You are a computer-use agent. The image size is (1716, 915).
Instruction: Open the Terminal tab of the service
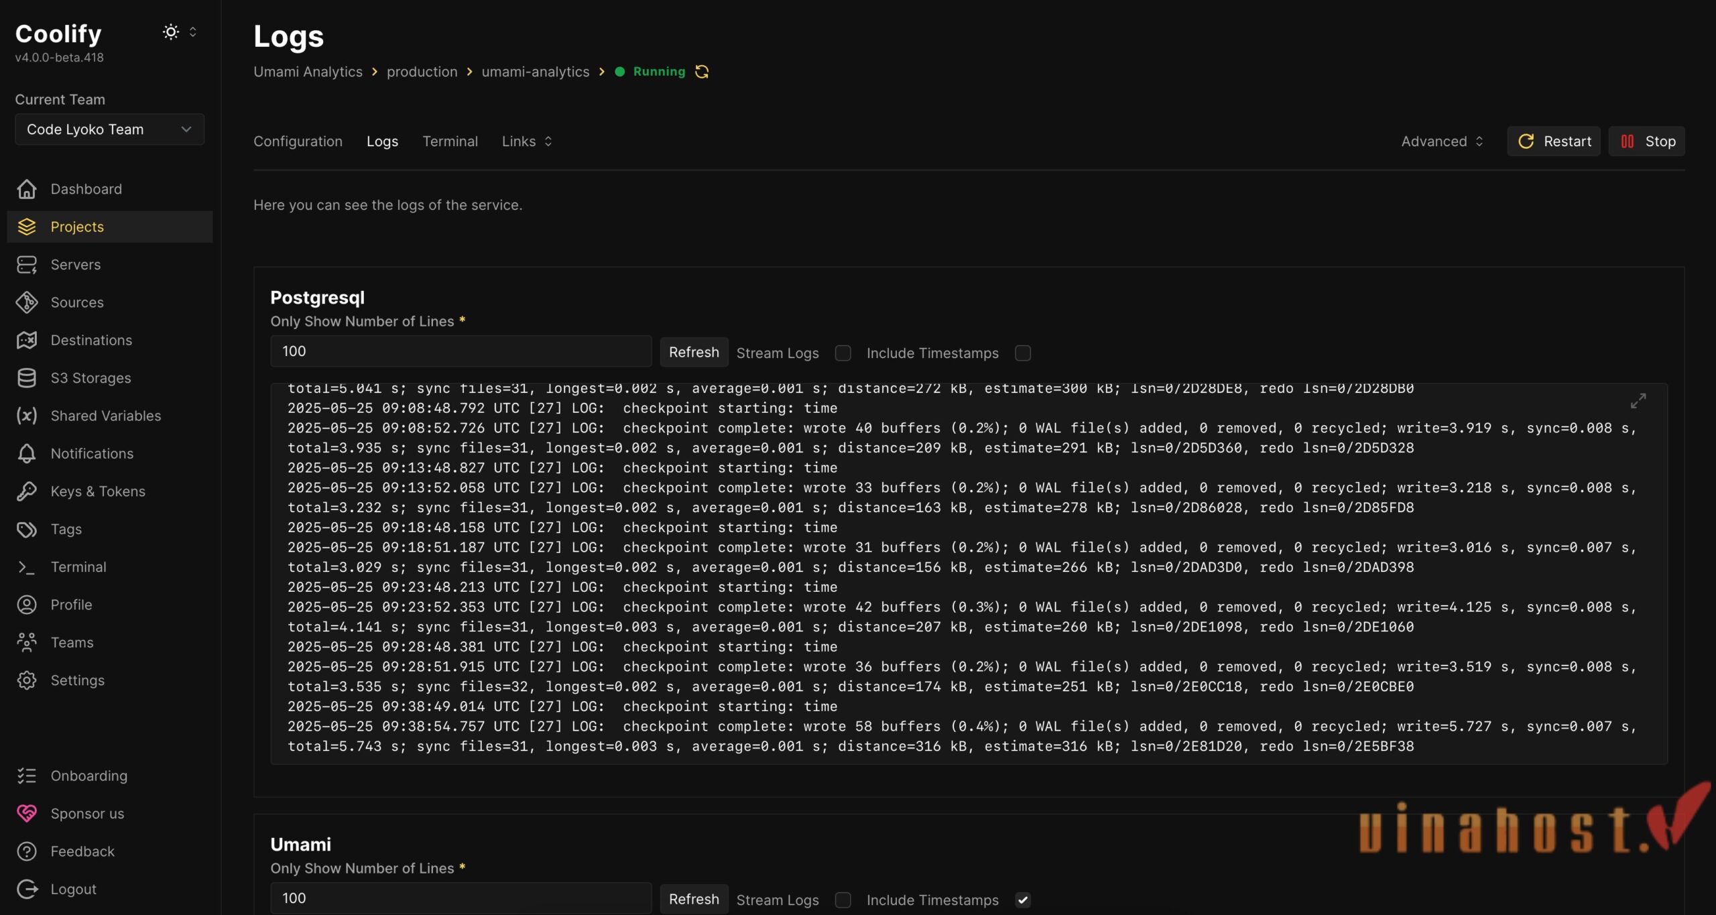pyautogui.click(x=450, y=141)
